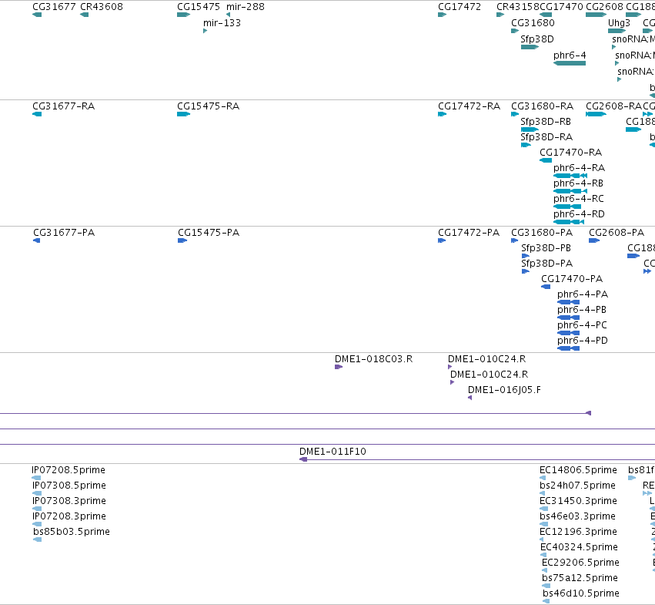Select the phr6-4-RB transcript label
Screen dimensions: 655x605
[578, 183]
